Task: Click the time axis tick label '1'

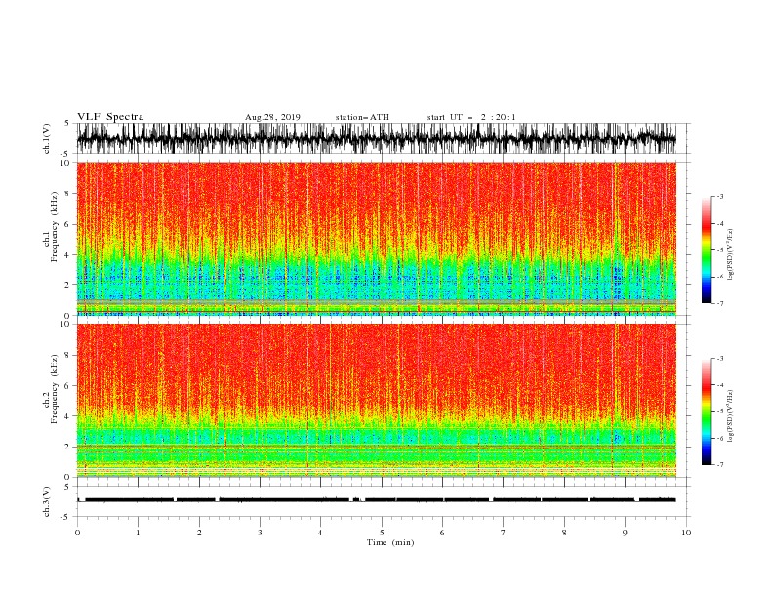Action: point(138,533)
